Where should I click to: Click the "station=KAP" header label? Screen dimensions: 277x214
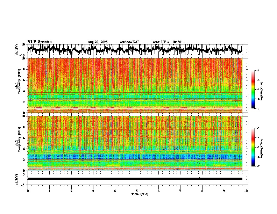(130, 42)
